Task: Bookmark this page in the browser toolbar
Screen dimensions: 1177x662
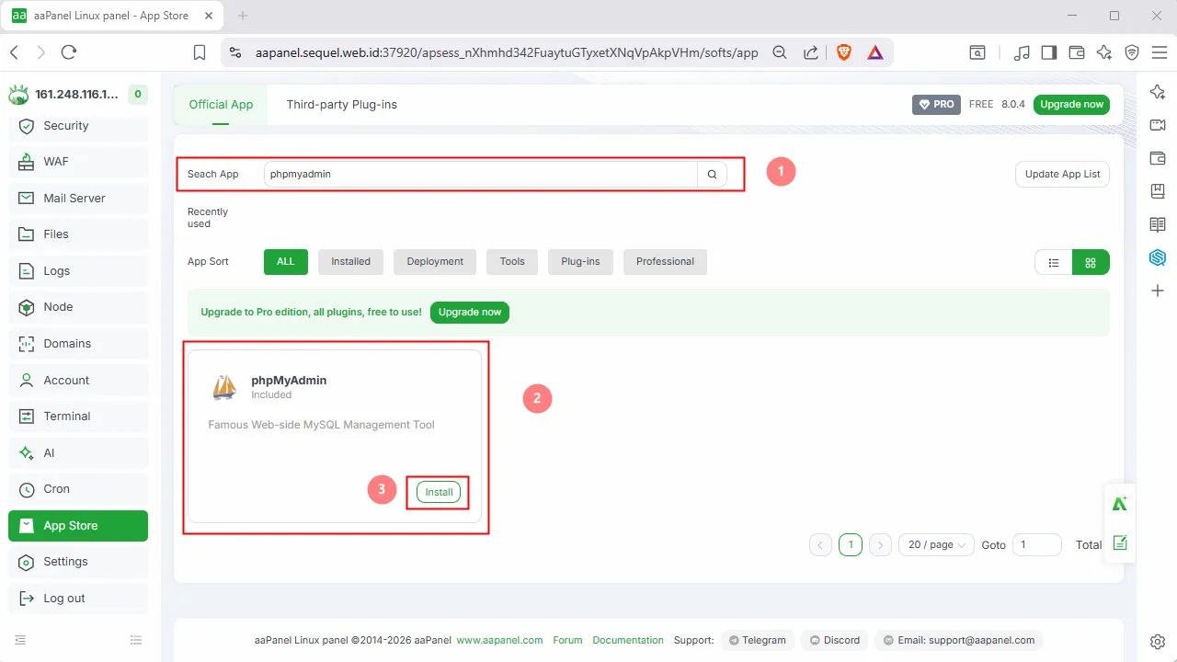Action: tap(200, 52)
